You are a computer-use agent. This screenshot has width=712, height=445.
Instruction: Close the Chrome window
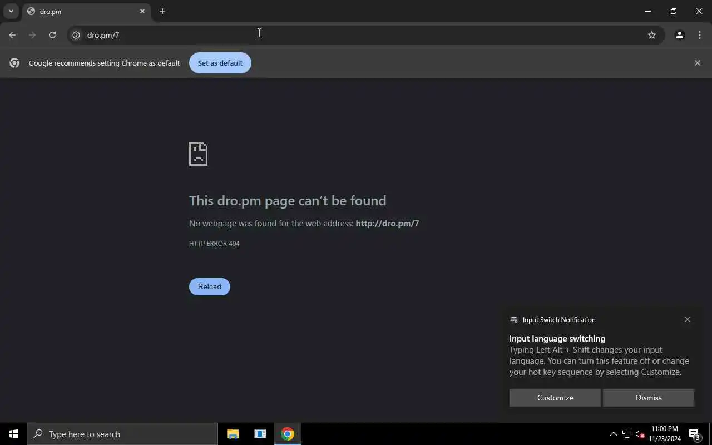699,11
